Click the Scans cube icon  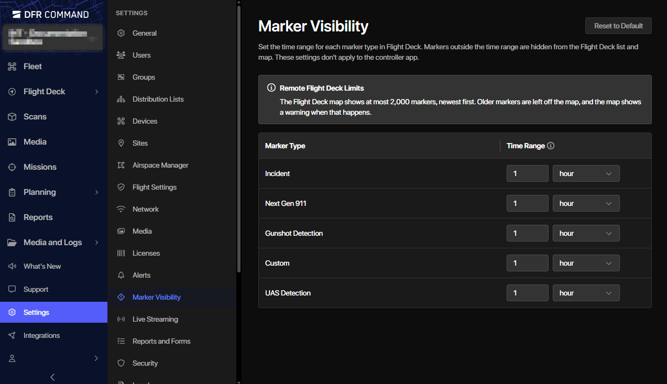(12, 117)
